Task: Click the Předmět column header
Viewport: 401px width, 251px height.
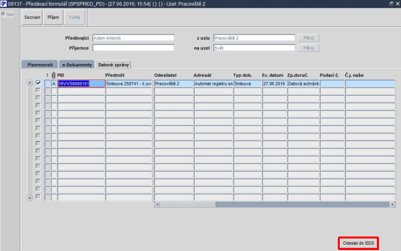Action: point(115,75)
